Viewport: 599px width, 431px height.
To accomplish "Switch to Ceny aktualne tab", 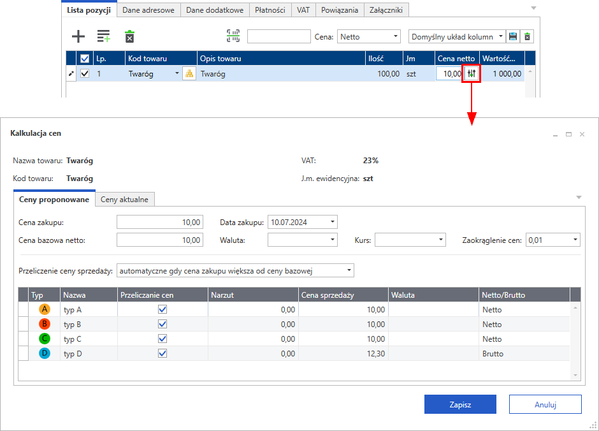I will [125, 200].
